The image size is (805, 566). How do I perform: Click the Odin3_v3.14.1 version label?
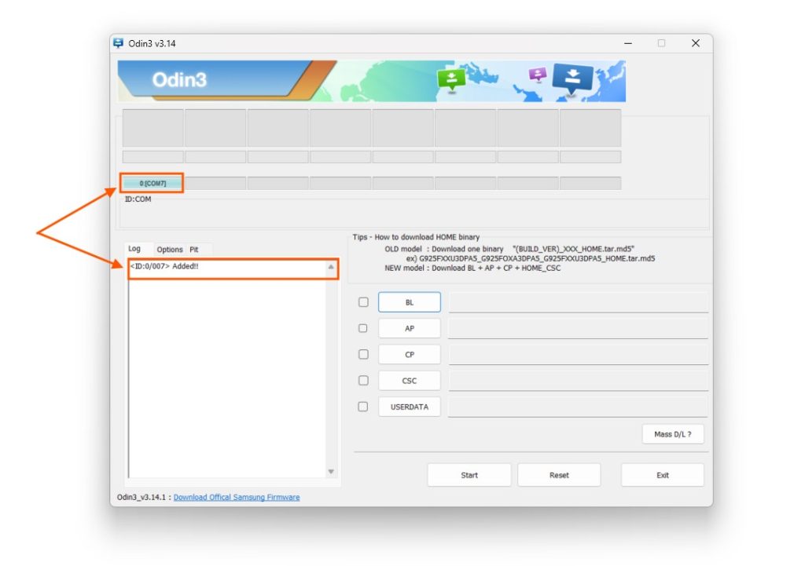[142, 497]
